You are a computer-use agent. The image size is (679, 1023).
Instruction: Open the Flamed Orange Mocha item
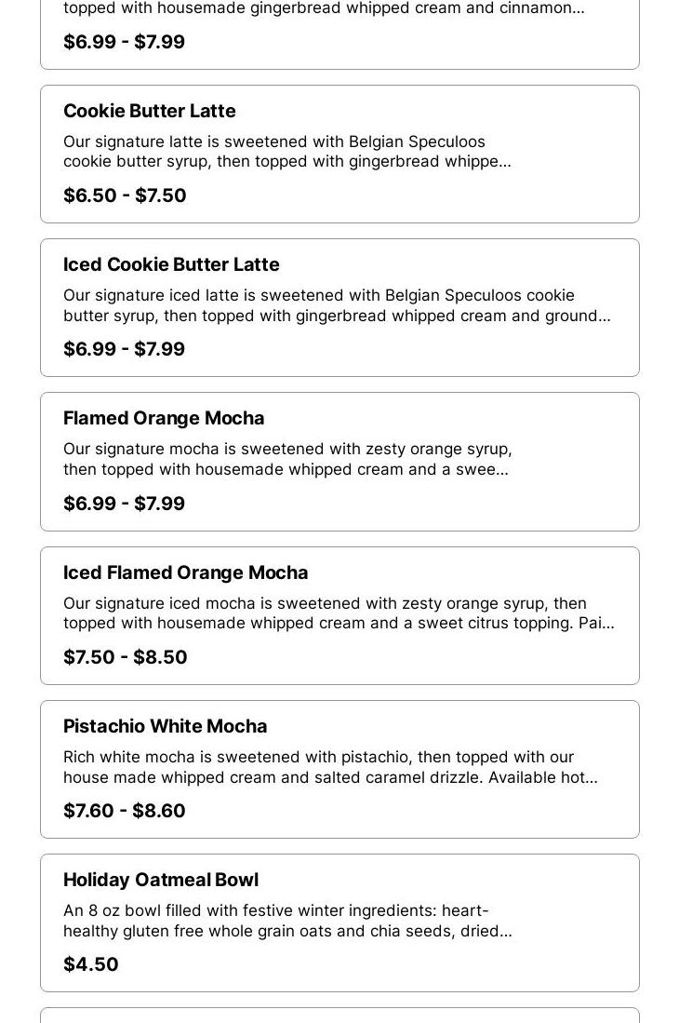coord(339,462)
